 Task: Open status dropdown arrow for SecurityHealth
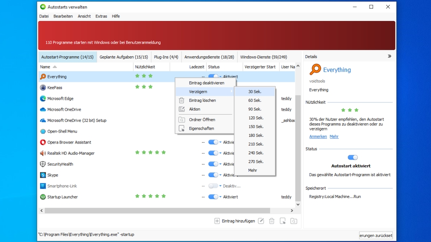pos(221,164)
